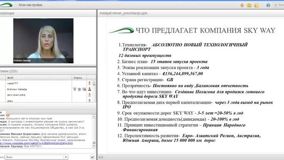This screenshot has height=160, width=284.
Task: Click slide SkyWay swoosh logo
Action: [x=121, y=30]
